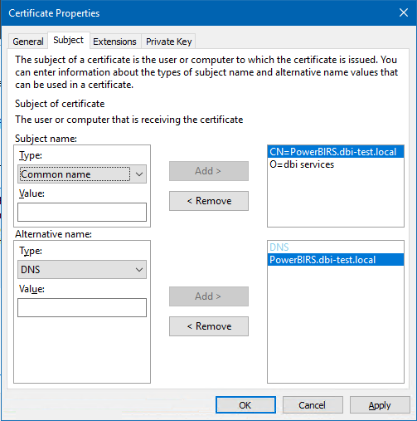Image resolution: width=417 pixels, height=421 pixels.
Task: Confirm with the OK button
Action: (245, 405)
